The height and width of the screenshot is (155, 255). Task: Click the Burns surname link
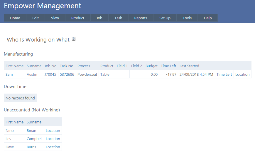pyautogui.click(x=31, y=147)
